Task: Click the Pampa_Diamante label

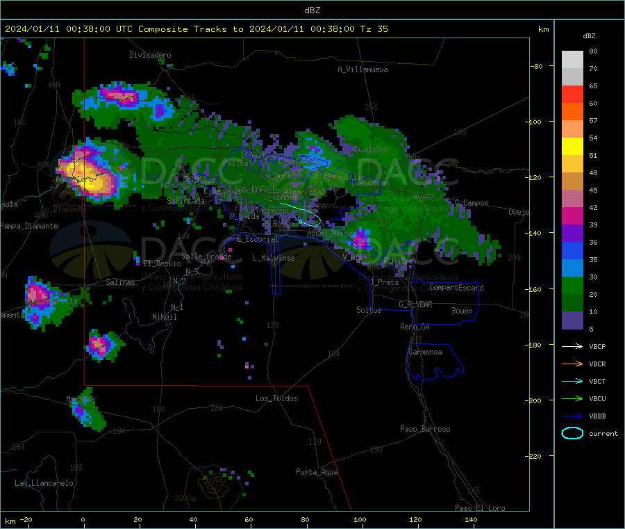Action: pyautogui.click(x=29, y=226)
